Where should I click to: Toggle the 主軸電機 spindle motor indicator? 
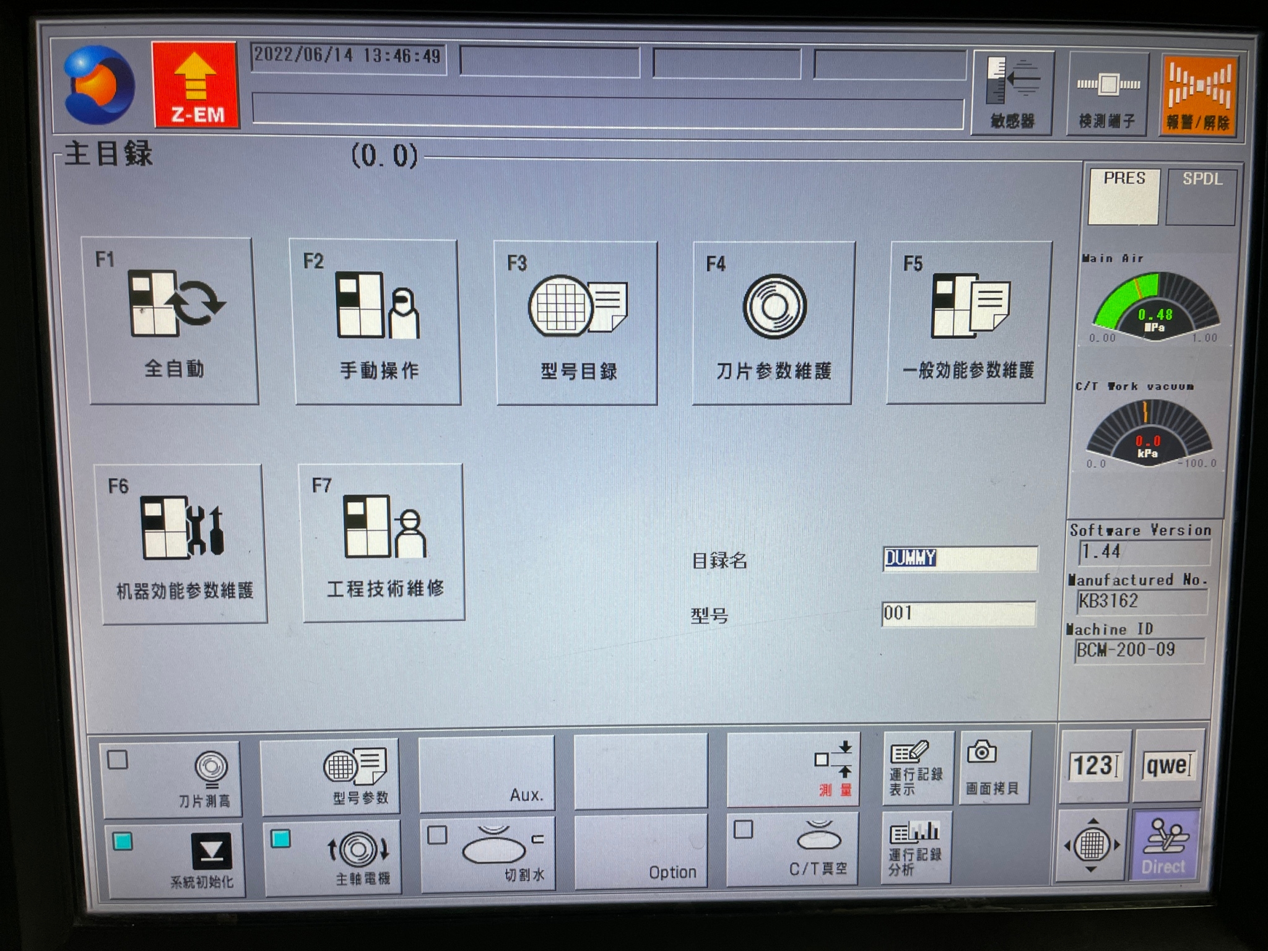click(x=280, y=839)
